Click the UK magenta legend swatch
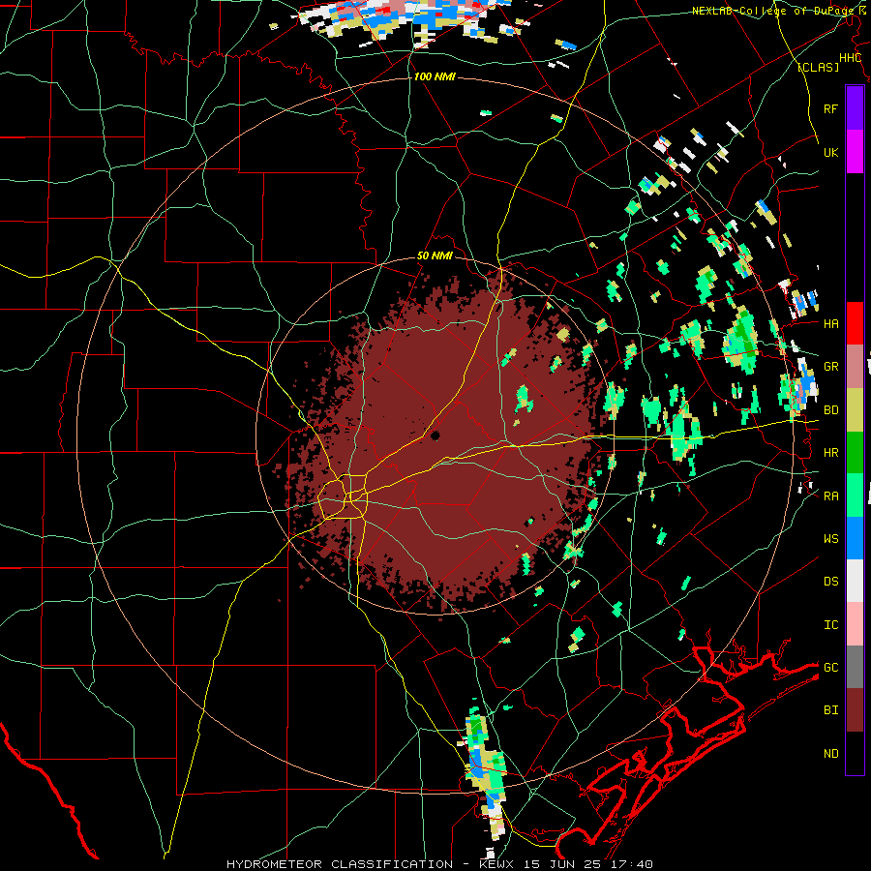 pyautogui.click(x=855, y=152)
